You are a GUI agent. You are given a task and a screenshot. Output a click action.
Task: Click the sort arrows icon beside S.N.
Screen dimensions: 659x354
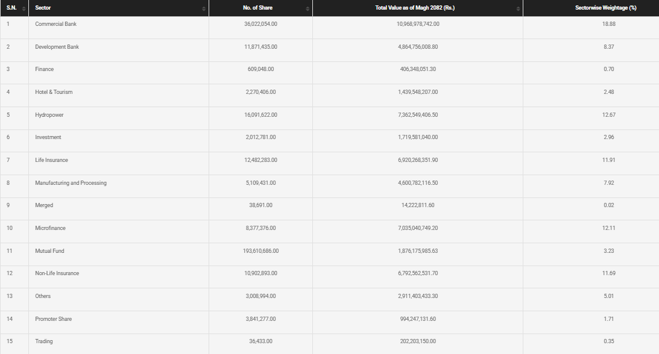tap(24, 8)
